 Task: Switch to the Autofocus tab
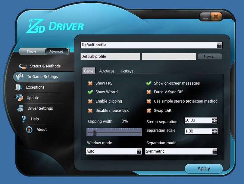click(x=107, y=71)
